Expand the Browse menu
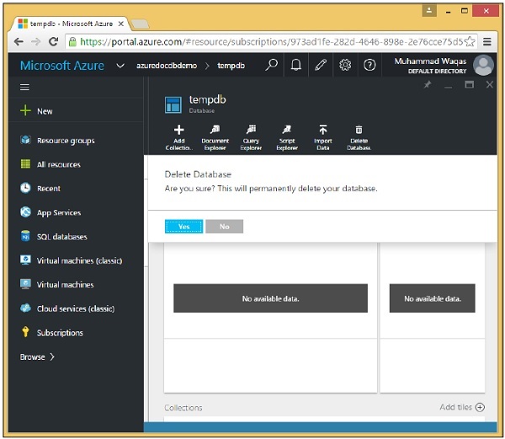 37,356
